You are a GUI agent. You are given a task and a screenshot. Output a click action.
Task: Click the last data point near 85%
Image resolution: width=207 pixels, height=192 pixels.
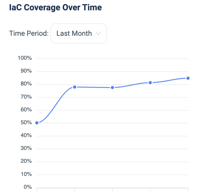(188, 78)
